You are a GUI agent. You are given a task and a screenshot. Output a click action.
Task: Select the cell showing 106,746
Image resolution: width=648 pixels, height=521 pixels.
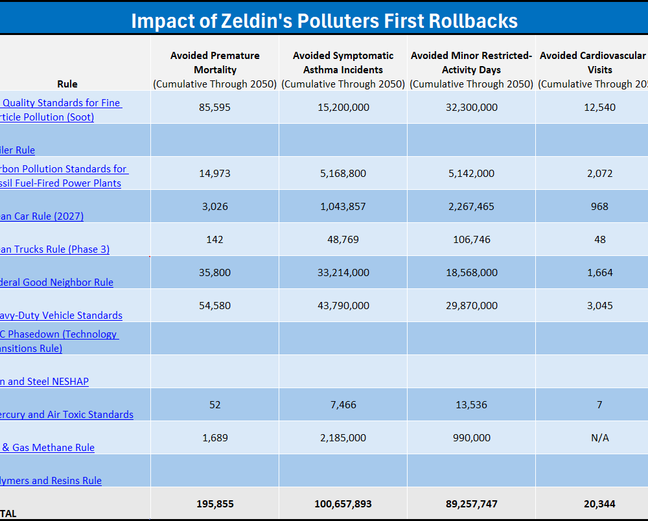472,239
